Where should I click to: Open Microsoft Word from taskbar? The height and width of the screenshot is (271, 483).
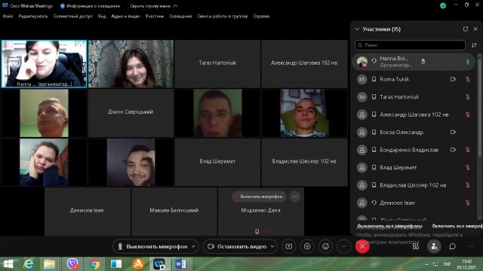[x=181, y=264]
